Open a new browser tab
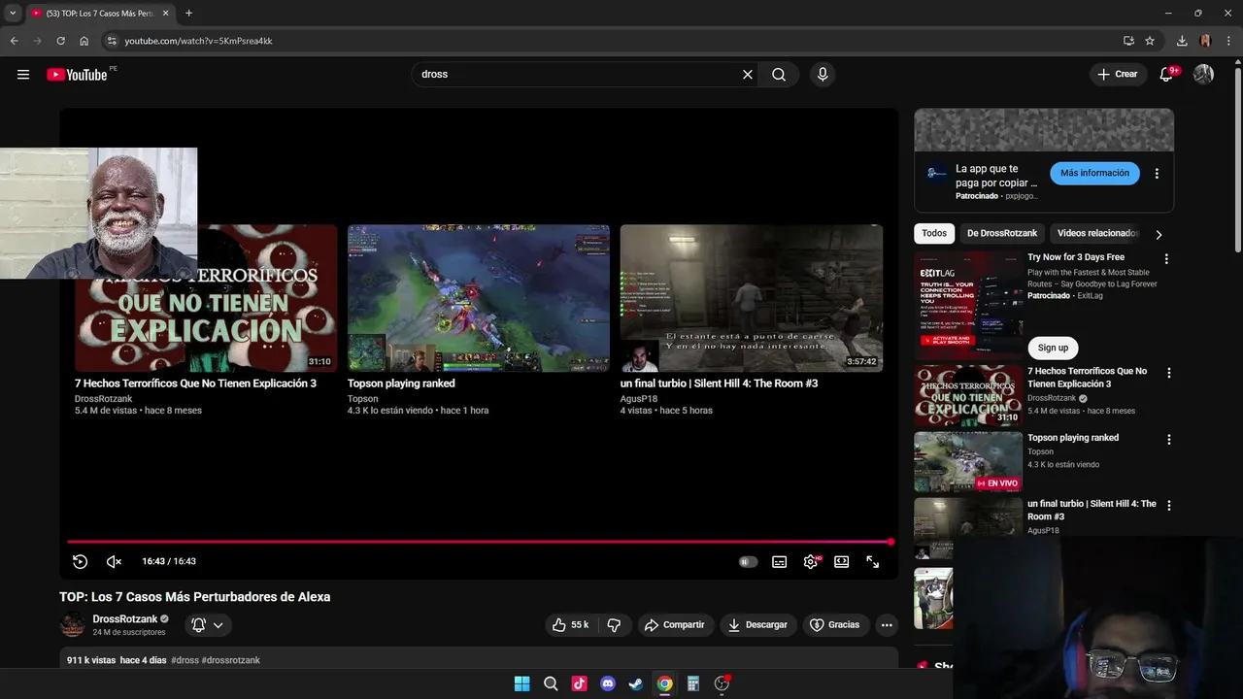1243x699 pixels. point(188,14)
